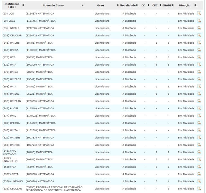206x193 pixels.
Task: Select course cell (1151457) MATEMÁTICA
Action: coord(41,21)
